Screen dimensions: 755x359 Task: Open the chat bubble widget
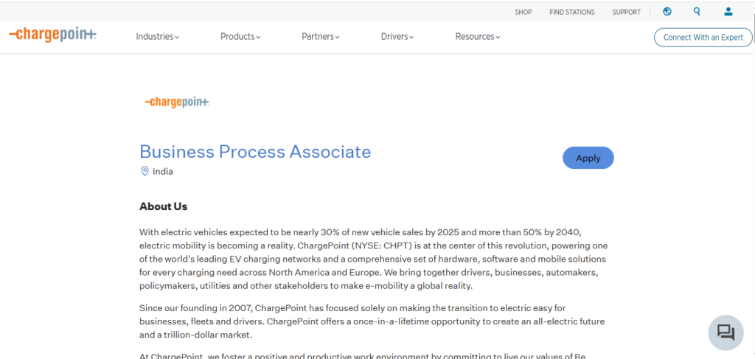726,332
